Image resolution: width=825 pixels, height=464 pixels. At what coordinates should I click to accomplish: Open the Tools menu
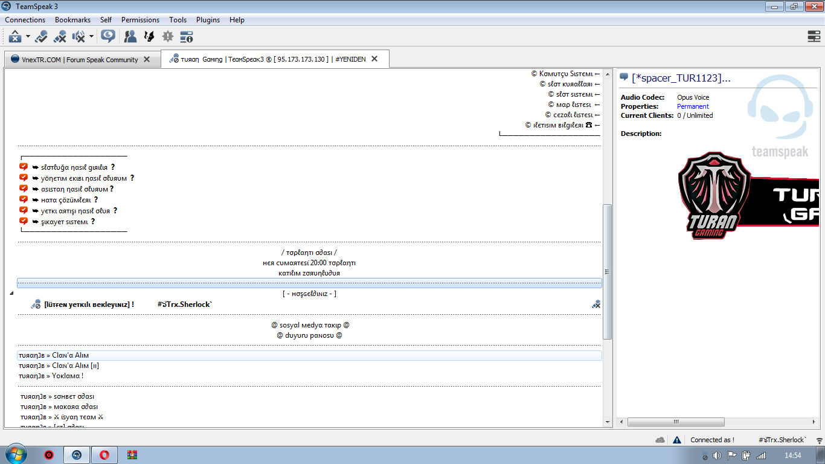pyautogui.click(x=178, y=20)
